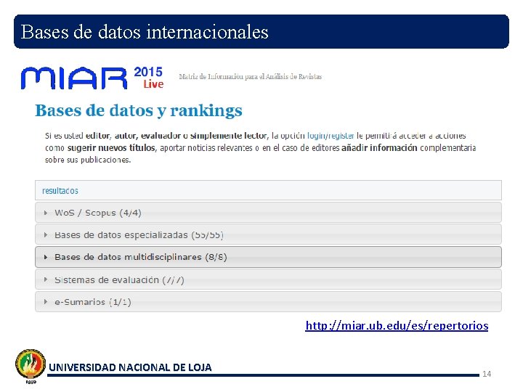Click the UNIVERSIDAD NACIONAL DE LOJA text

pos(130,367)
